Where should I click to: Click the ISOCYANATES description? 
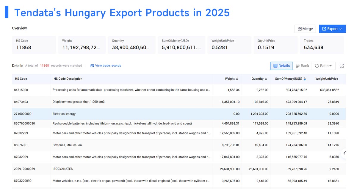point(62,169)
